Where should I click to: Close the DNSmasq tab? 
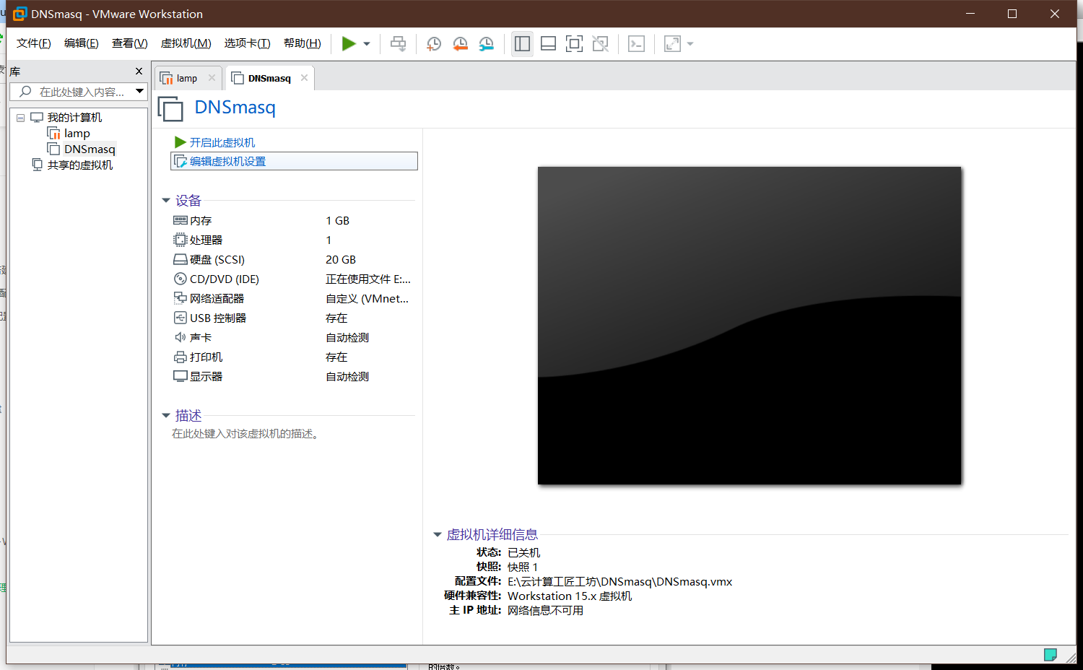point(304,78)
